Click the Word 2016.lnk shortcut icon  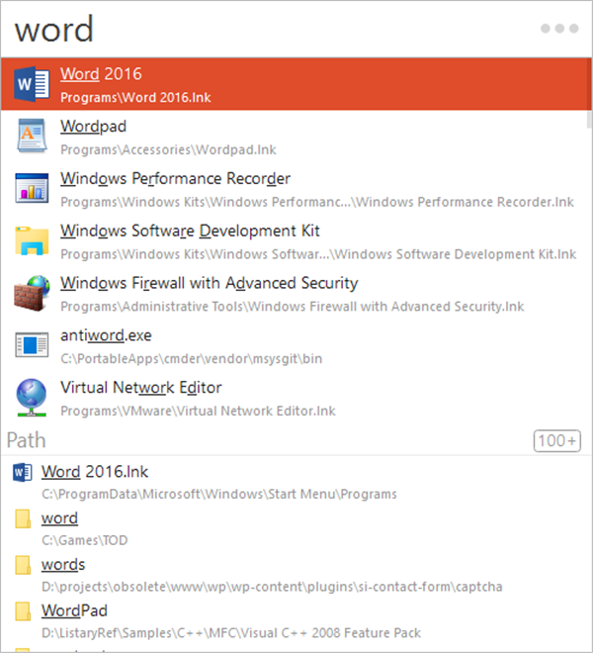click(22, 472)
